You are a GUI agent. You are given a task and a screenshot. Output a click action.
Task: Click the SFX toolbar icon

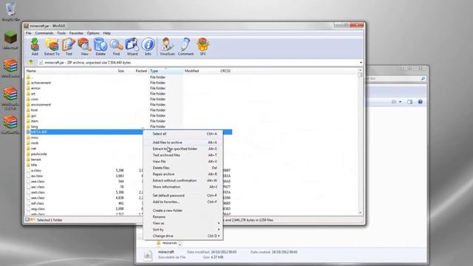pos(203,47)
